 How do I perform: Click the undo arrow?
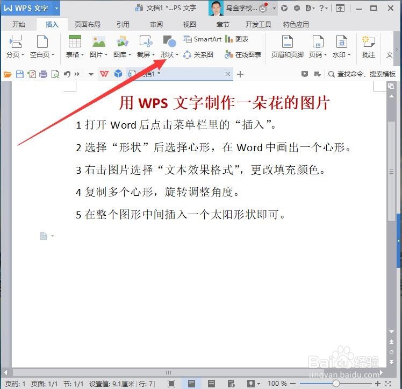point(67,74)
